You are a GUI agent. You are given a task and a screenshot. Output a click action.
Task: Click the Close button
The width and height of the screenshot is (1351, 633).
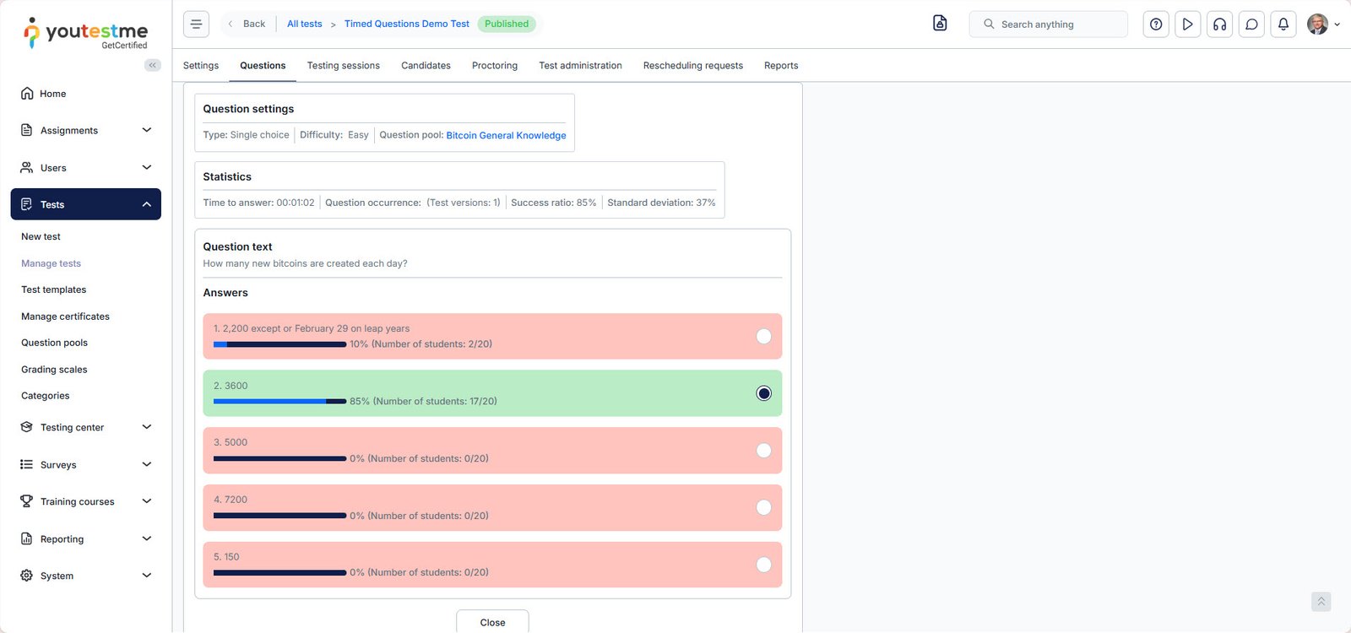point(492,622)
